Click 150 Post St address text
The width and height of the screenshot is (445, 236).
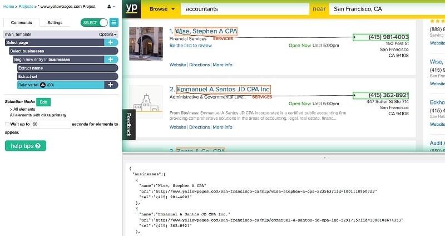tap(397, 44)
